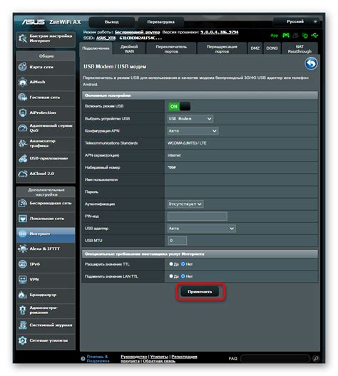Open Alexa & IFTTT icon

23,249
